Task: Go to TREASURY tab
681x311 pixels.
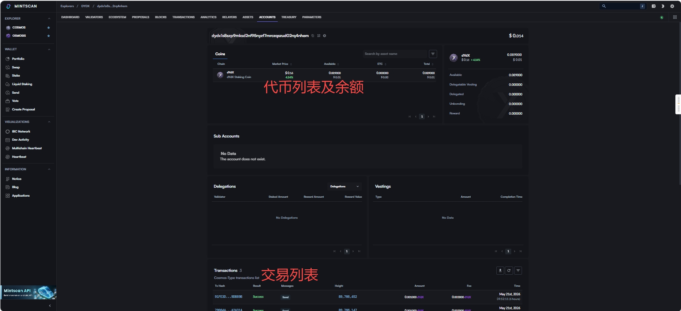Action: (x=289, y=17)
